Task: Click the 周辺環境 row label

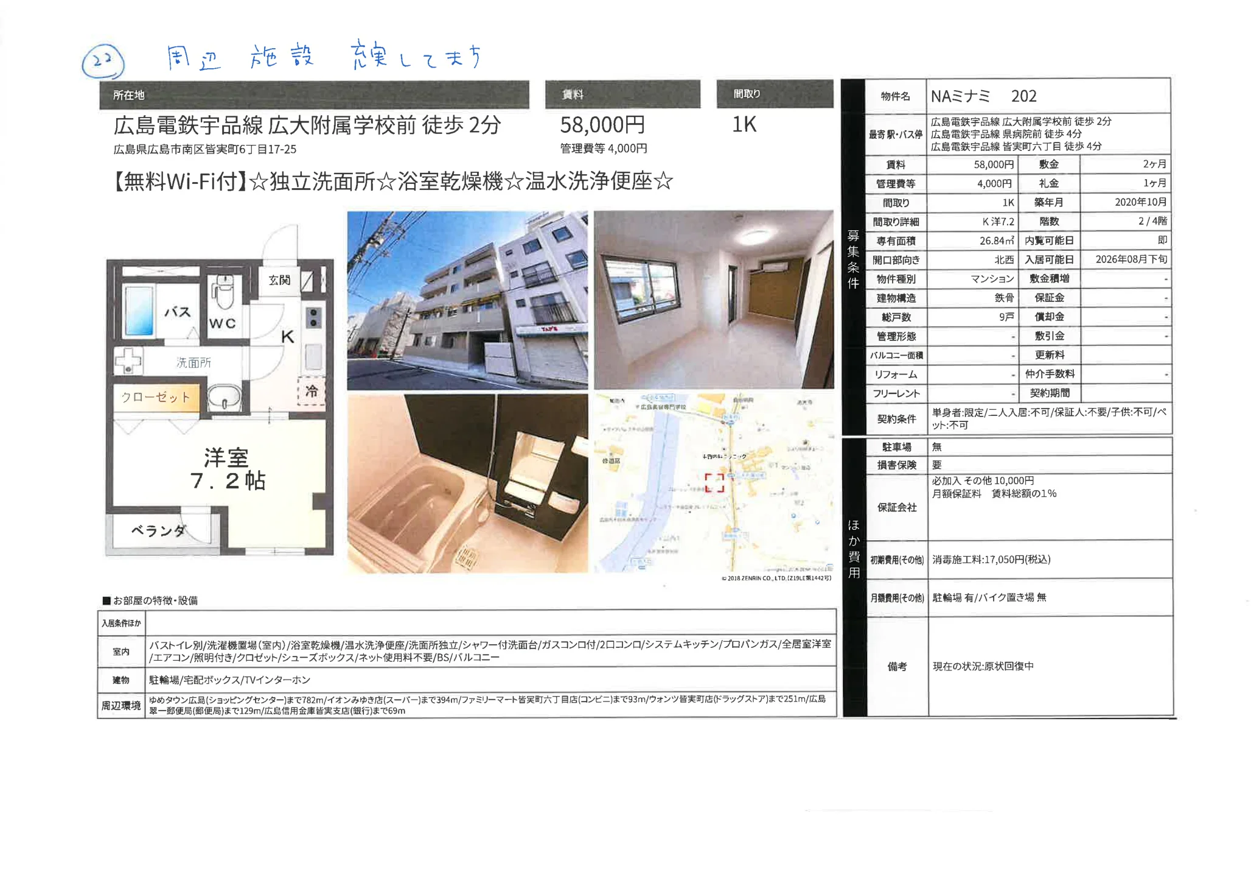Action: tap(121, 705)
